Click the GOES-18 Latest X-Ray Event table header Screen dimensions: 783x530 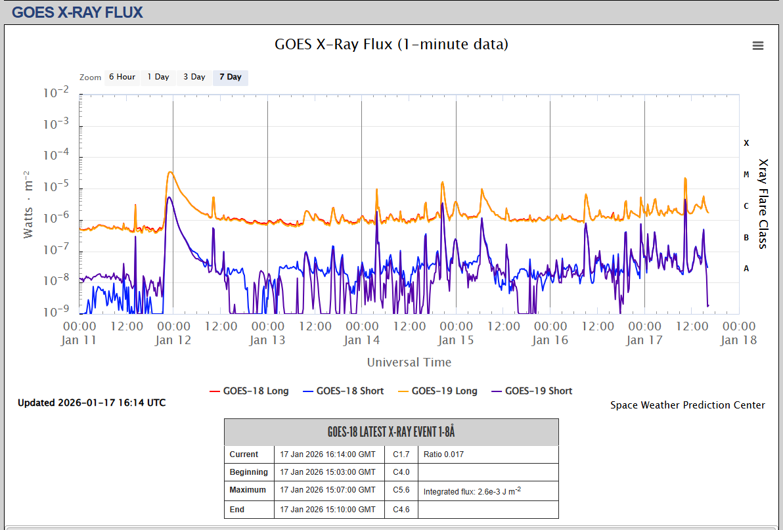pos(391,432)
